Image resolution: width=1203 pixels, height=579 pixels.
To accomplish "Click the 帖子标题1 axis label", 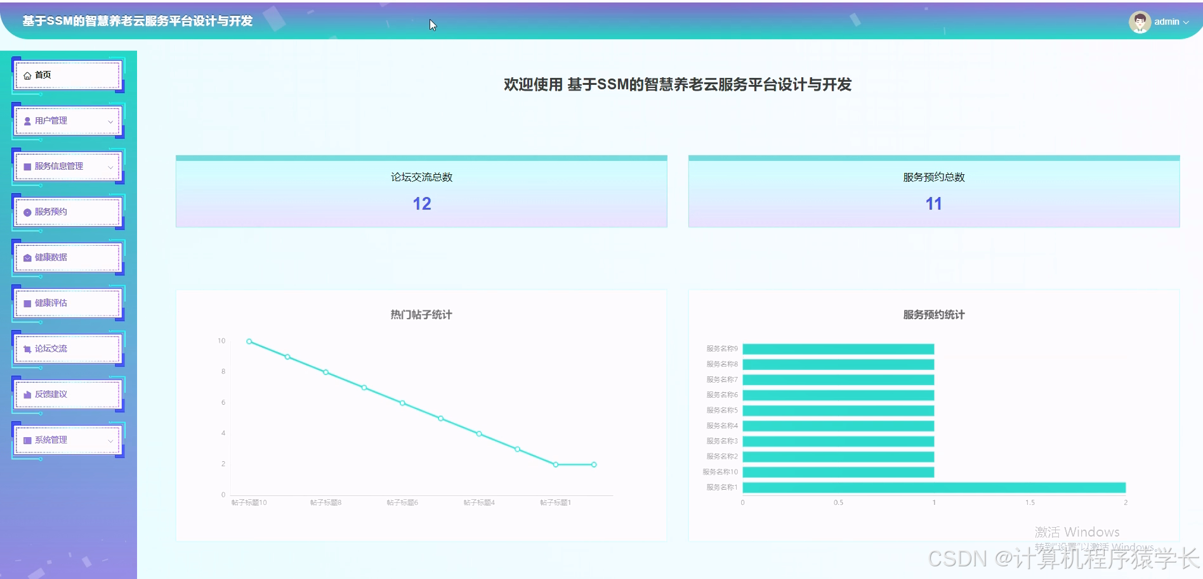I will point(556,502).
